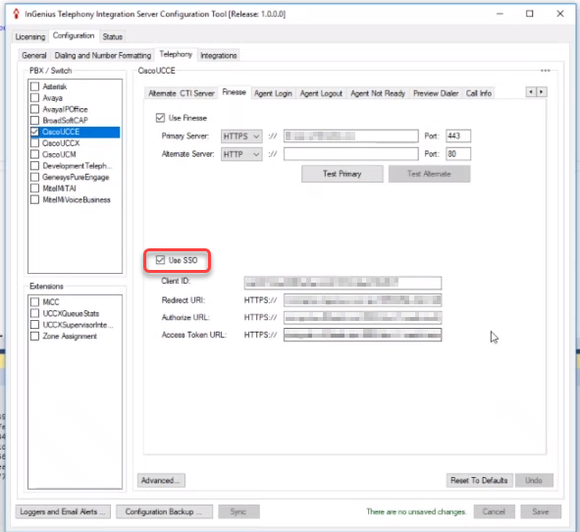Check the Development Teleph... option

pos(34,165)
